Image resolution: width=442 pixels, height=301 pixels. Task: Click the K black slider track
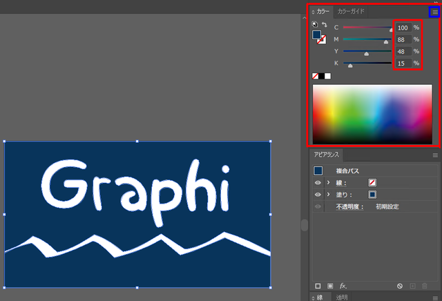[367, 63]
